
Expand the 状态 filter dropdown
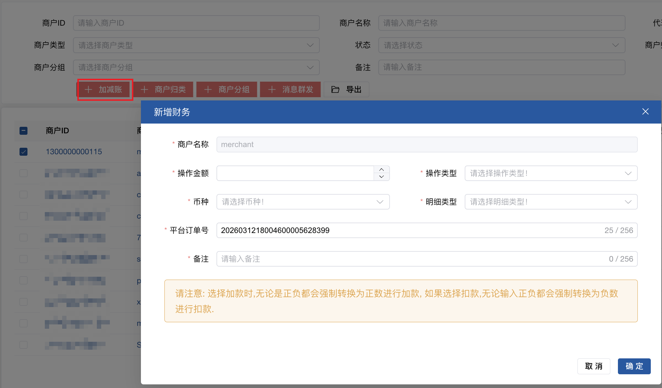(502, 45)
